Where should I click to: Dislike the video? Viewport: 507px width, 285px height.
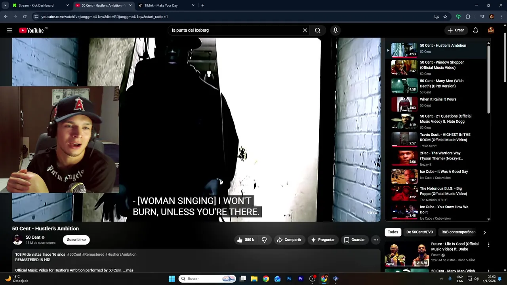pyautogui.click(x=264, y=240)
